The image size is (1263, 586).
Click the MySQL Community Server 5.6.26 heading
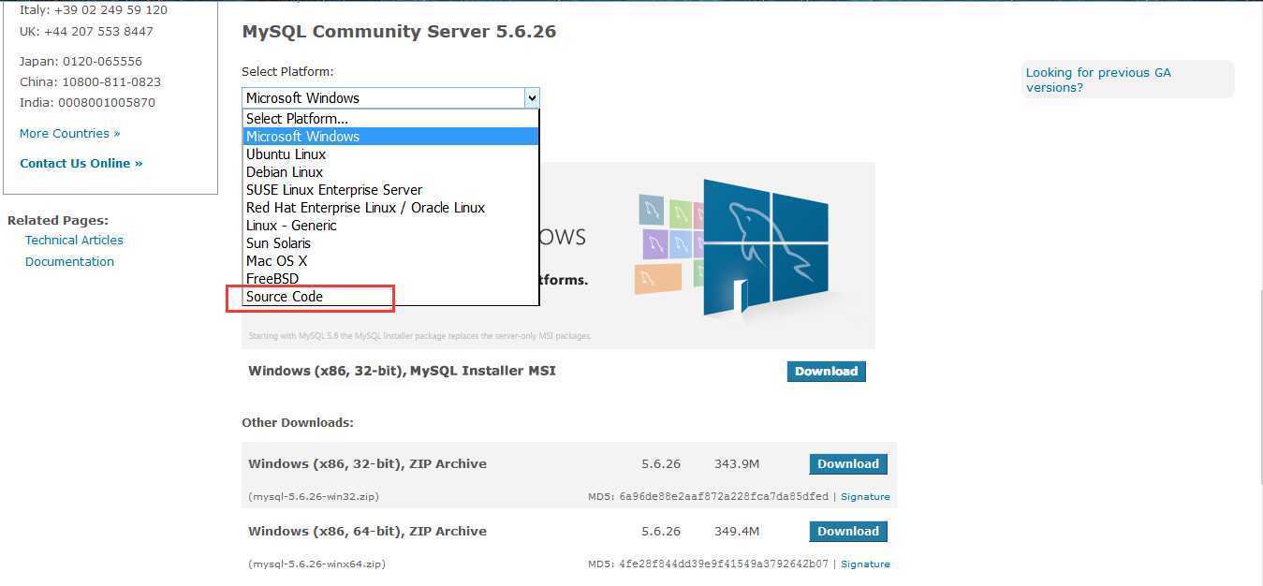[399, 32]
